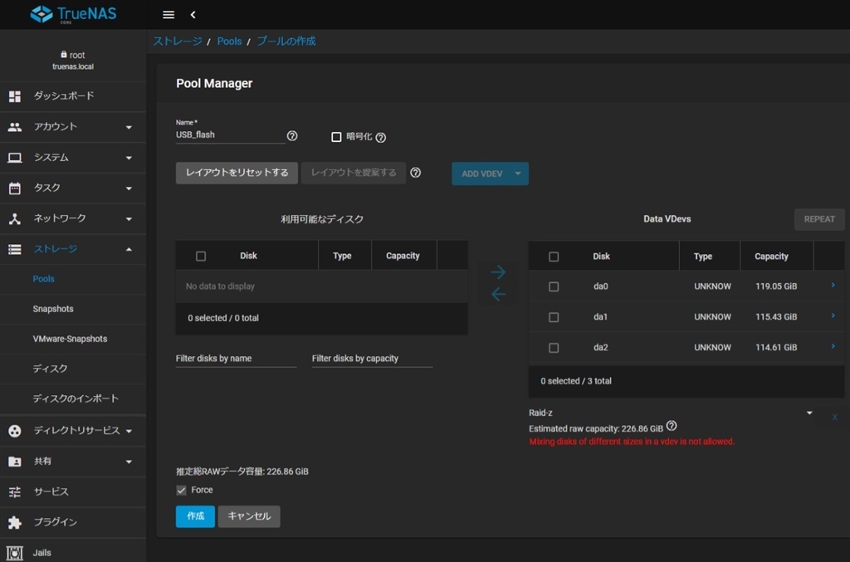
Task: Click the 作成 create button
Action: tap(195, 516)
